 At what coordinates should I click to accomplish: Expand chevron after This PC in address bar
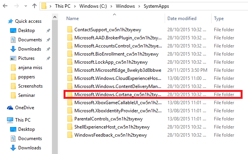75,6
